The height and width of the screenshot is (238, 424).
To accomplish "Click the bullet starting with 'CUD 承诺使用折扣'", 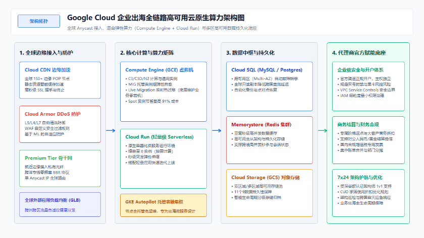I will point(363,192).
